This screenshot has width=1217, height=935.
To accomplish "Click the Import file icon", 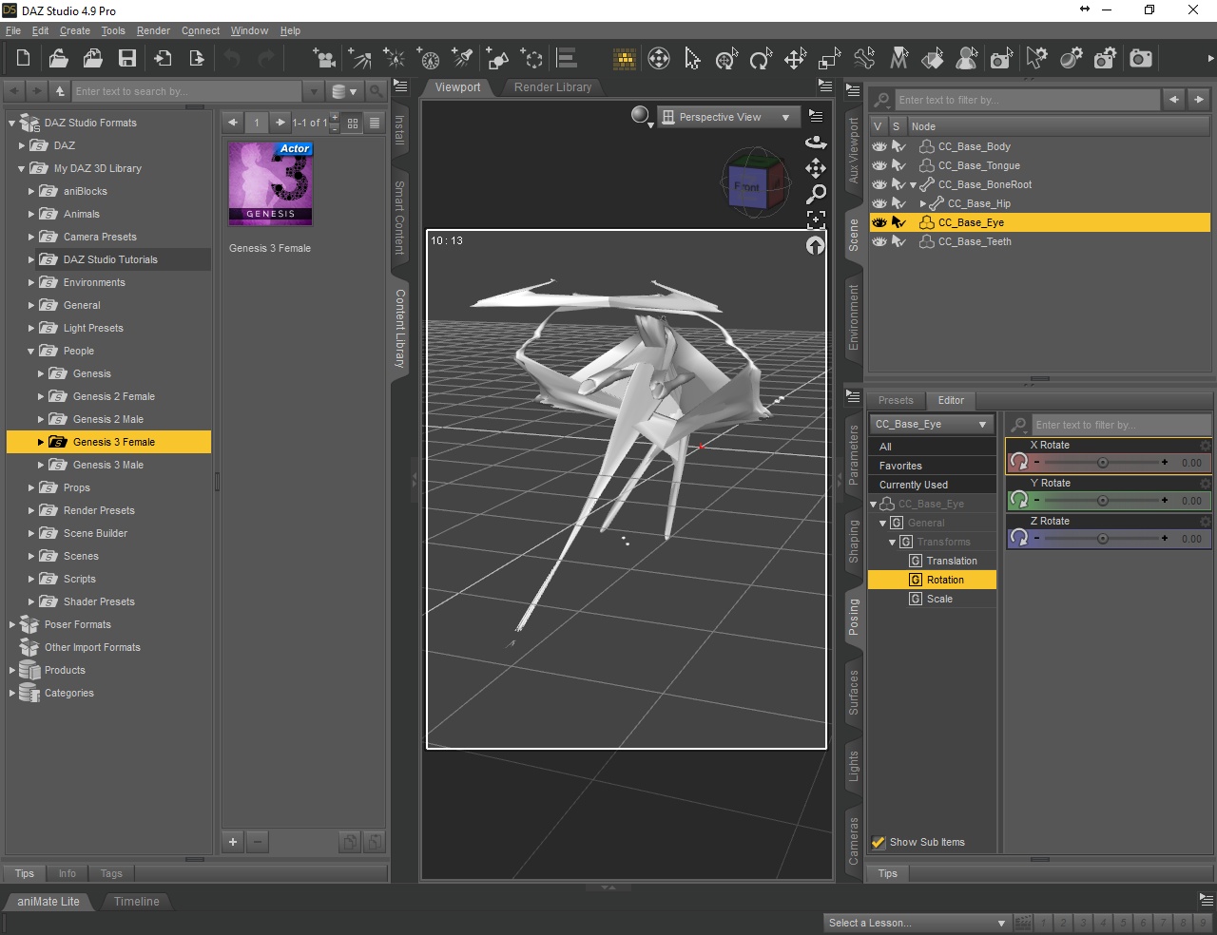I will click(163, 59).
